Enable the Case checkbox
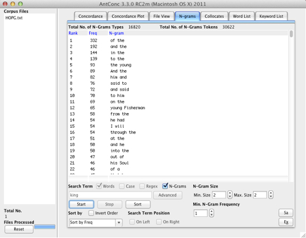306x238 pixels. click(x=122, y=186)
